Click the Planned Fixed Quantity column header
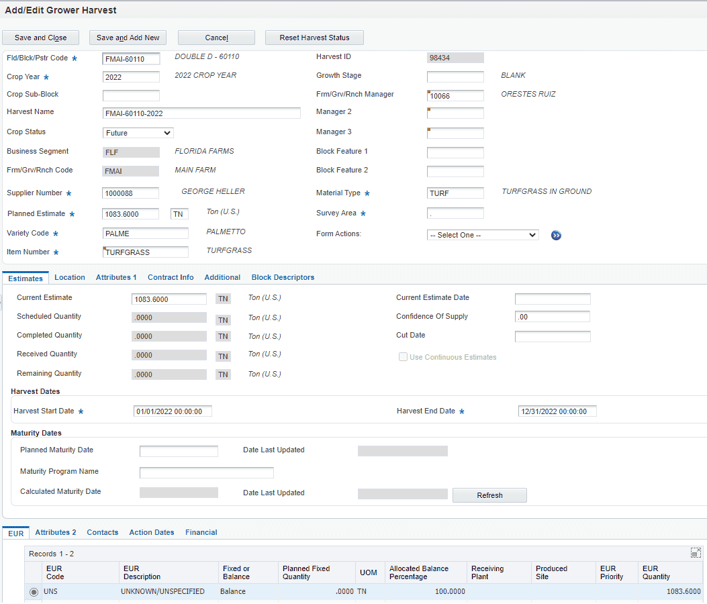The width and height of the screenshot is (707, 604). tap(317, 572)
